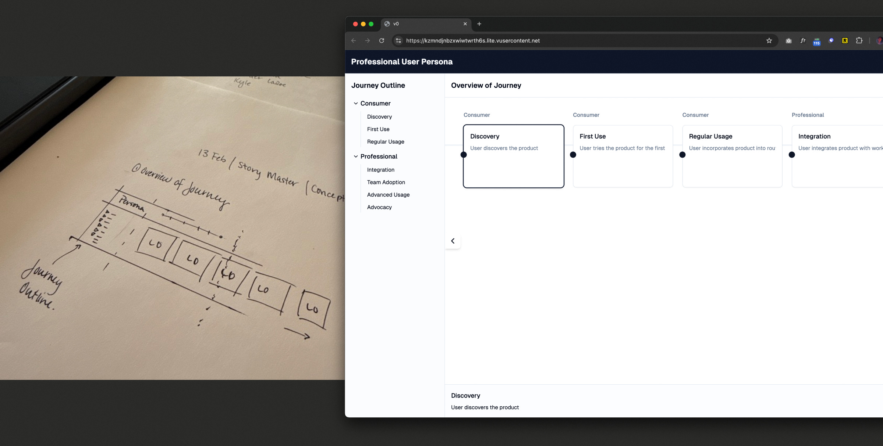Collapse the sidebar with left chevron button
This screenshot has height=446, width=883.
(453, 241)
